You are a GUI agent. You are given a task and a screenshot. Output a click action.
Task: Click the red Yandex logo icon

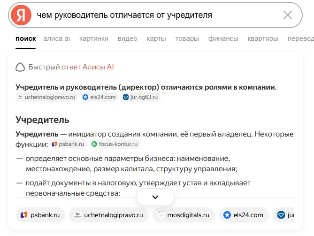coord(21,15)
